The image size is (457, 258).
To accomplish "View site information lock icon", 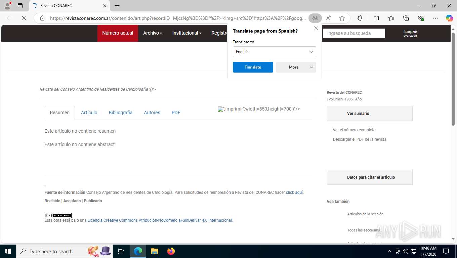I will point(42,18).
